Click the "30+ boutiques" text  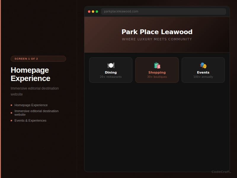tap(157, 77)
